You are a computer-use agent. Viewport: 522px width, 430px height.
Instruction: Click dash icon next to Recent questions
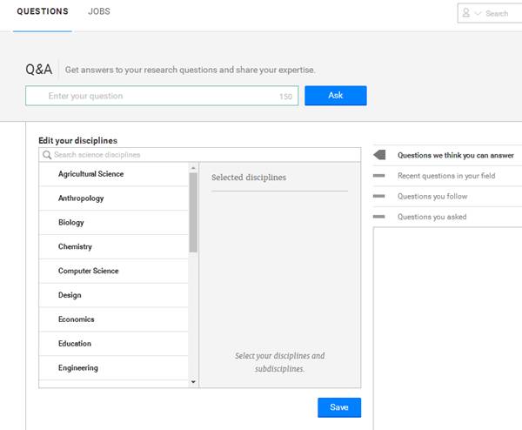[378, 176]
